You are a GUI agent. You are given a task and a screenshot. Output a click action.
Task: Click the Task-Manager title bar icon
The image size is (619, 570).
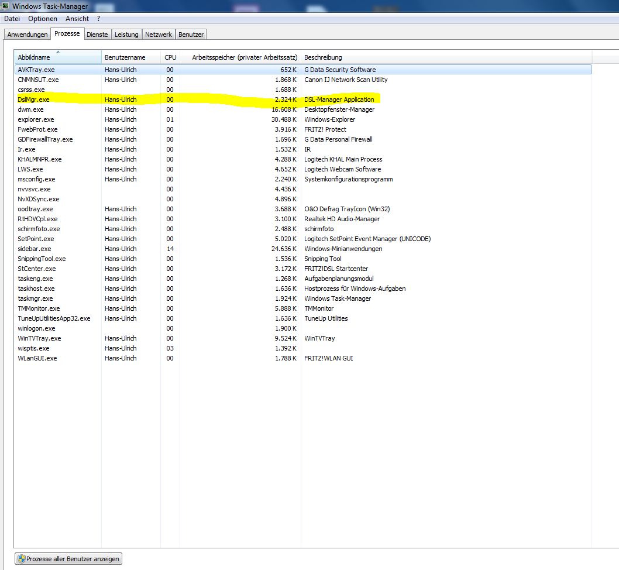pyautogui.click(x=5, y=5)
